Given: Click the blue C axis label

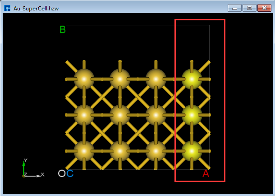Looking at the screenshot, I should pos(70,173).
